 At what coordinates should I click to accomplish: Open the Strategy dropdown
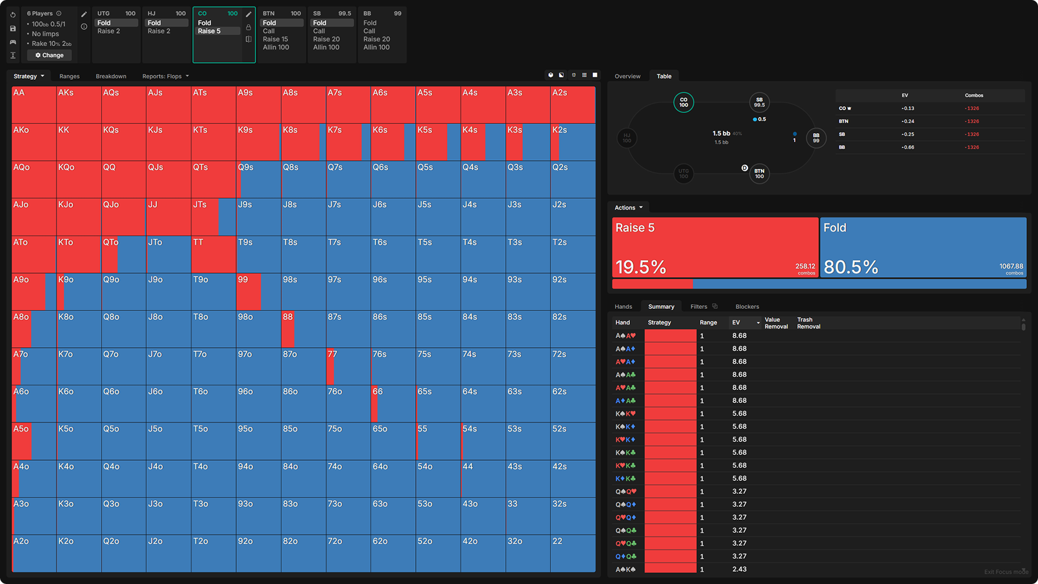point(29,76)
